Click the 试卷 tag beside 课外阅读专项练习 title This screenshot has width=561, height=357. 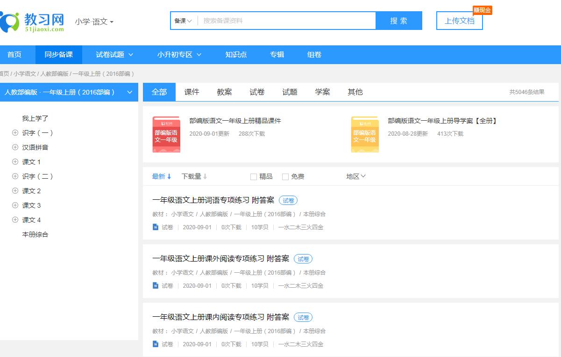point(303,259)
